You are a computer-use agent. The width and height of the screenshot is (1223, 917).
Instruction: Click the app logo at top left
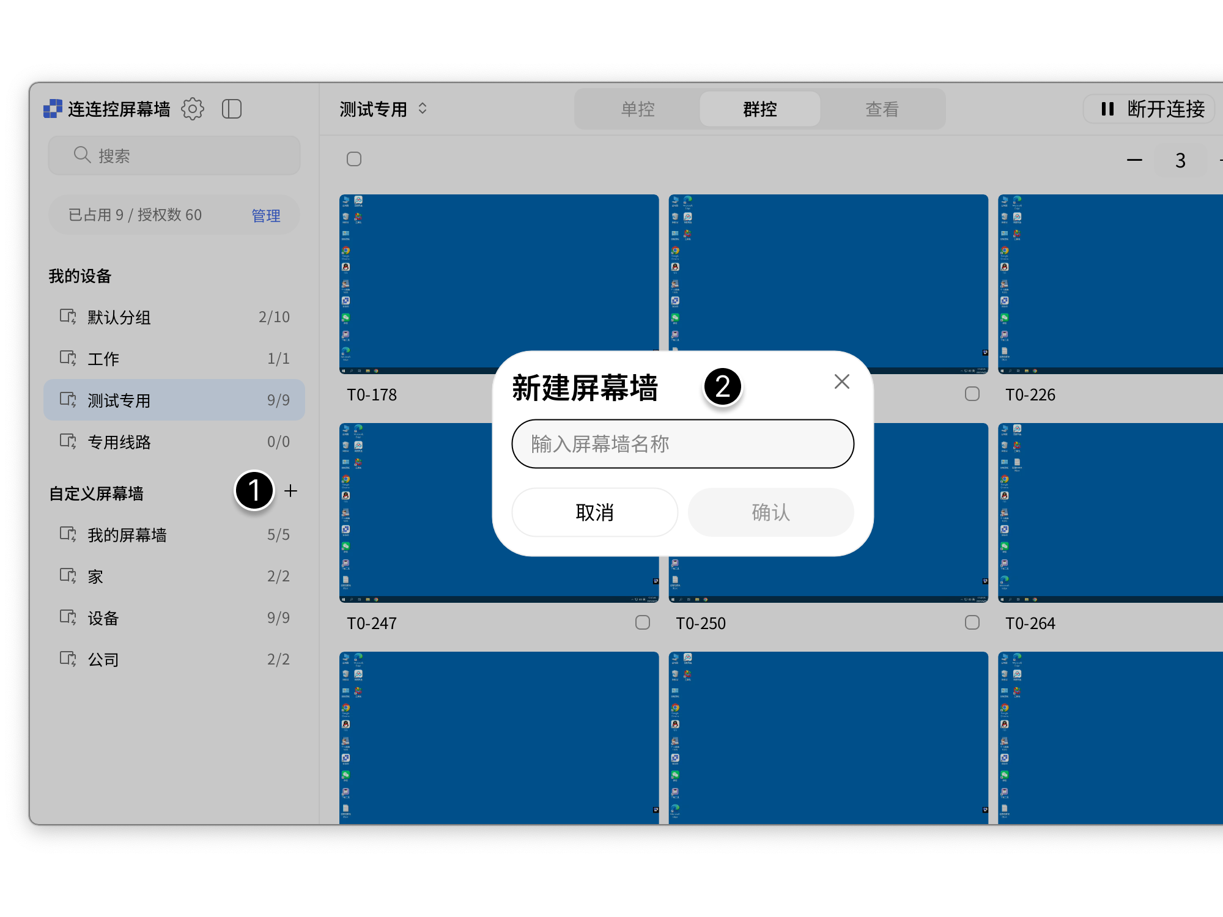54,108
